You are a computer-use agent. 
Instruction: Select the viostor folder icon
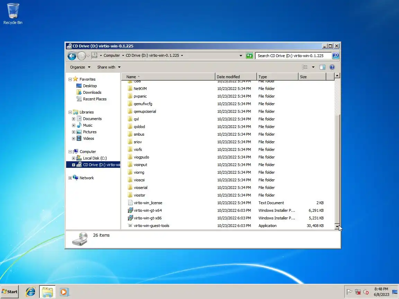pos(130,195)
